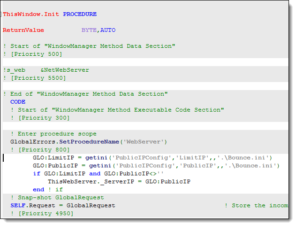Screen dimensions: 296x226
Task: Click the blank embed line under Priority 5500
Action: (145, 86)
